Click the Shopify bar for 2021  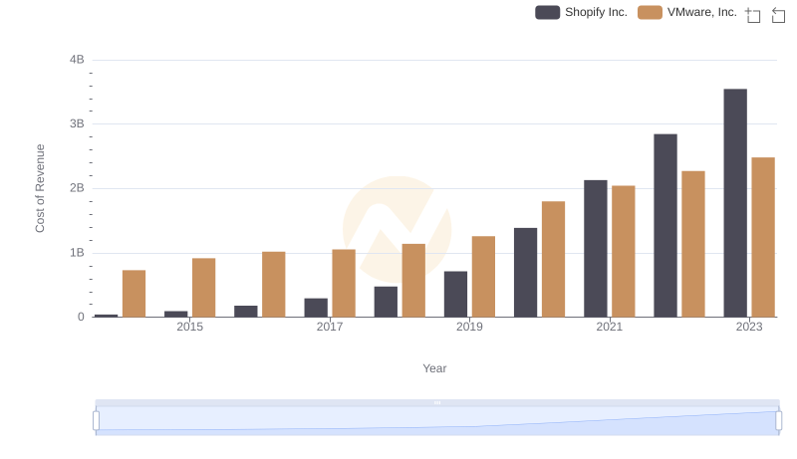[x=596, y=249]
